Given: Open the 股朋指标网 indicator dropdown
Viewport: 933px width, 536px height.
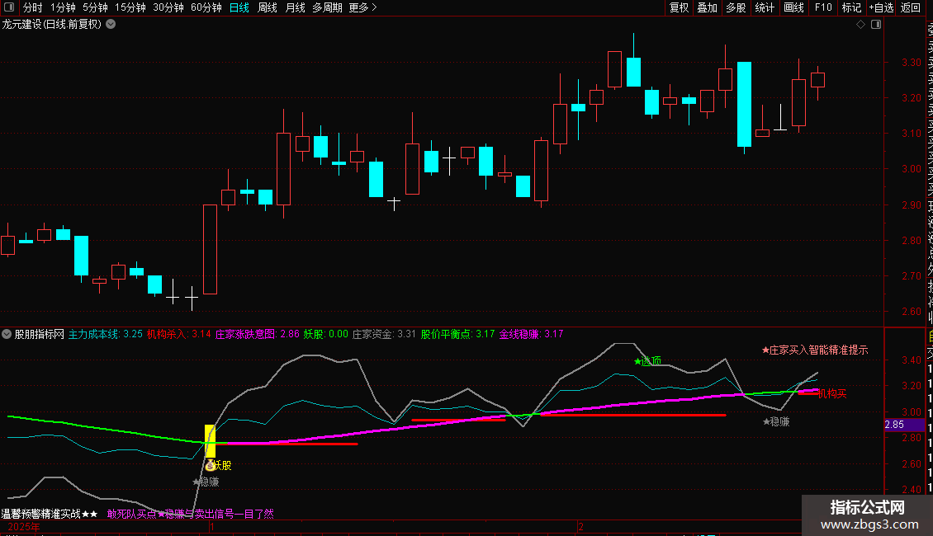Looking at the screenshot, I should [x=7, y=334].
